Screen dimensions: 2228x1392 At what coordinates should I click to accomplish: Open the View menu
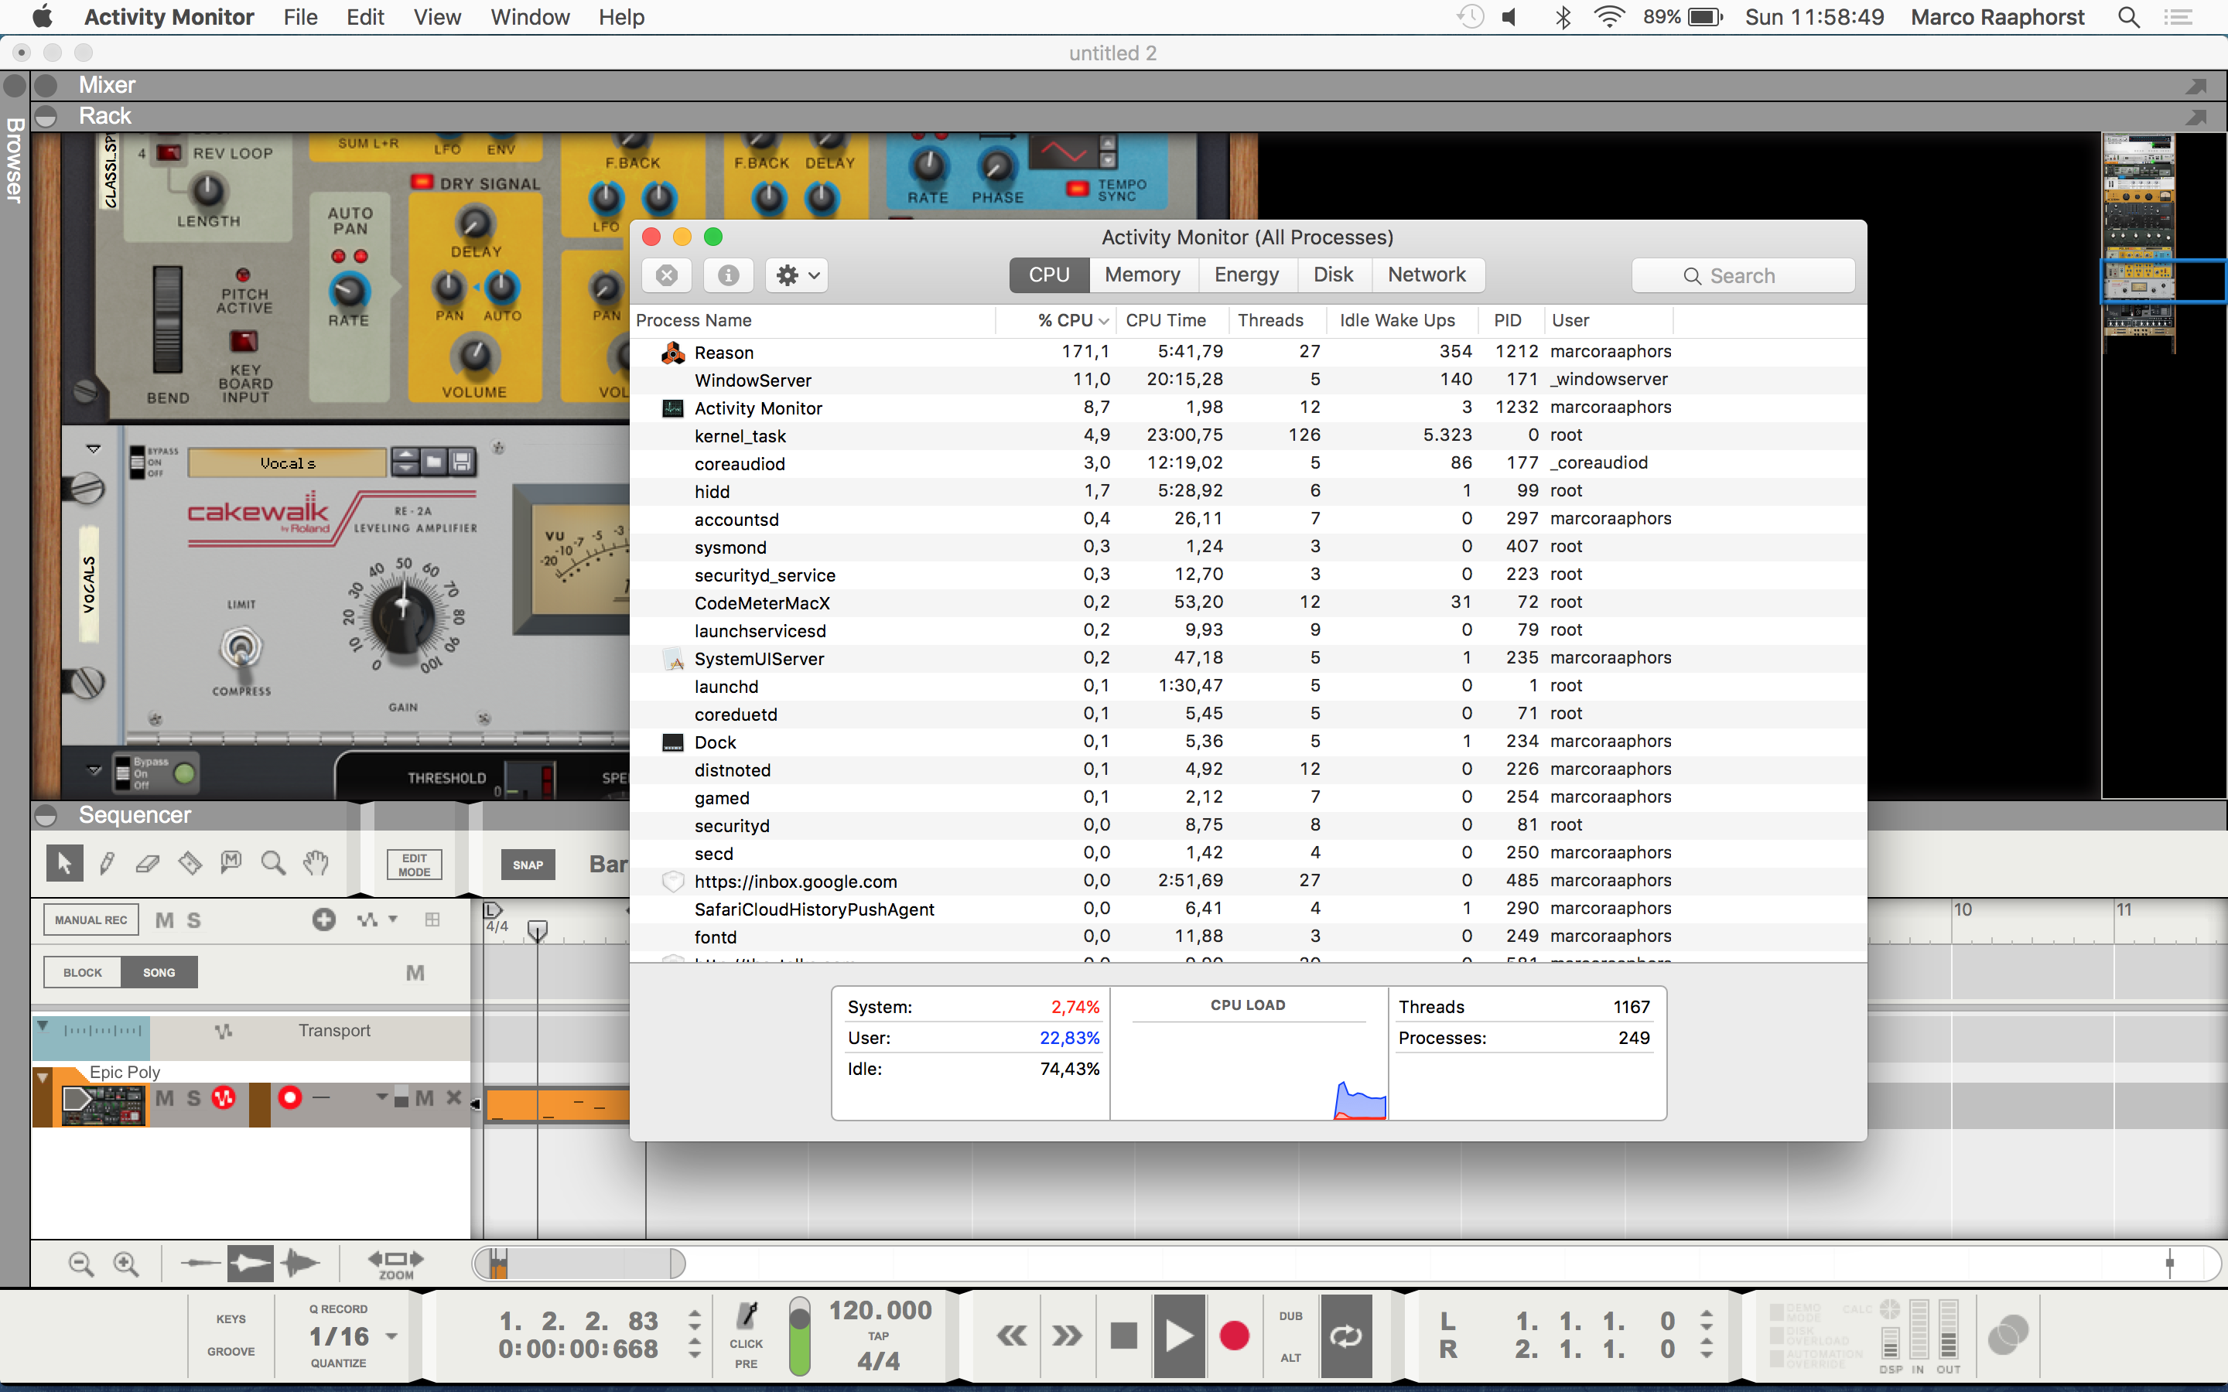[x=436, y=18]
